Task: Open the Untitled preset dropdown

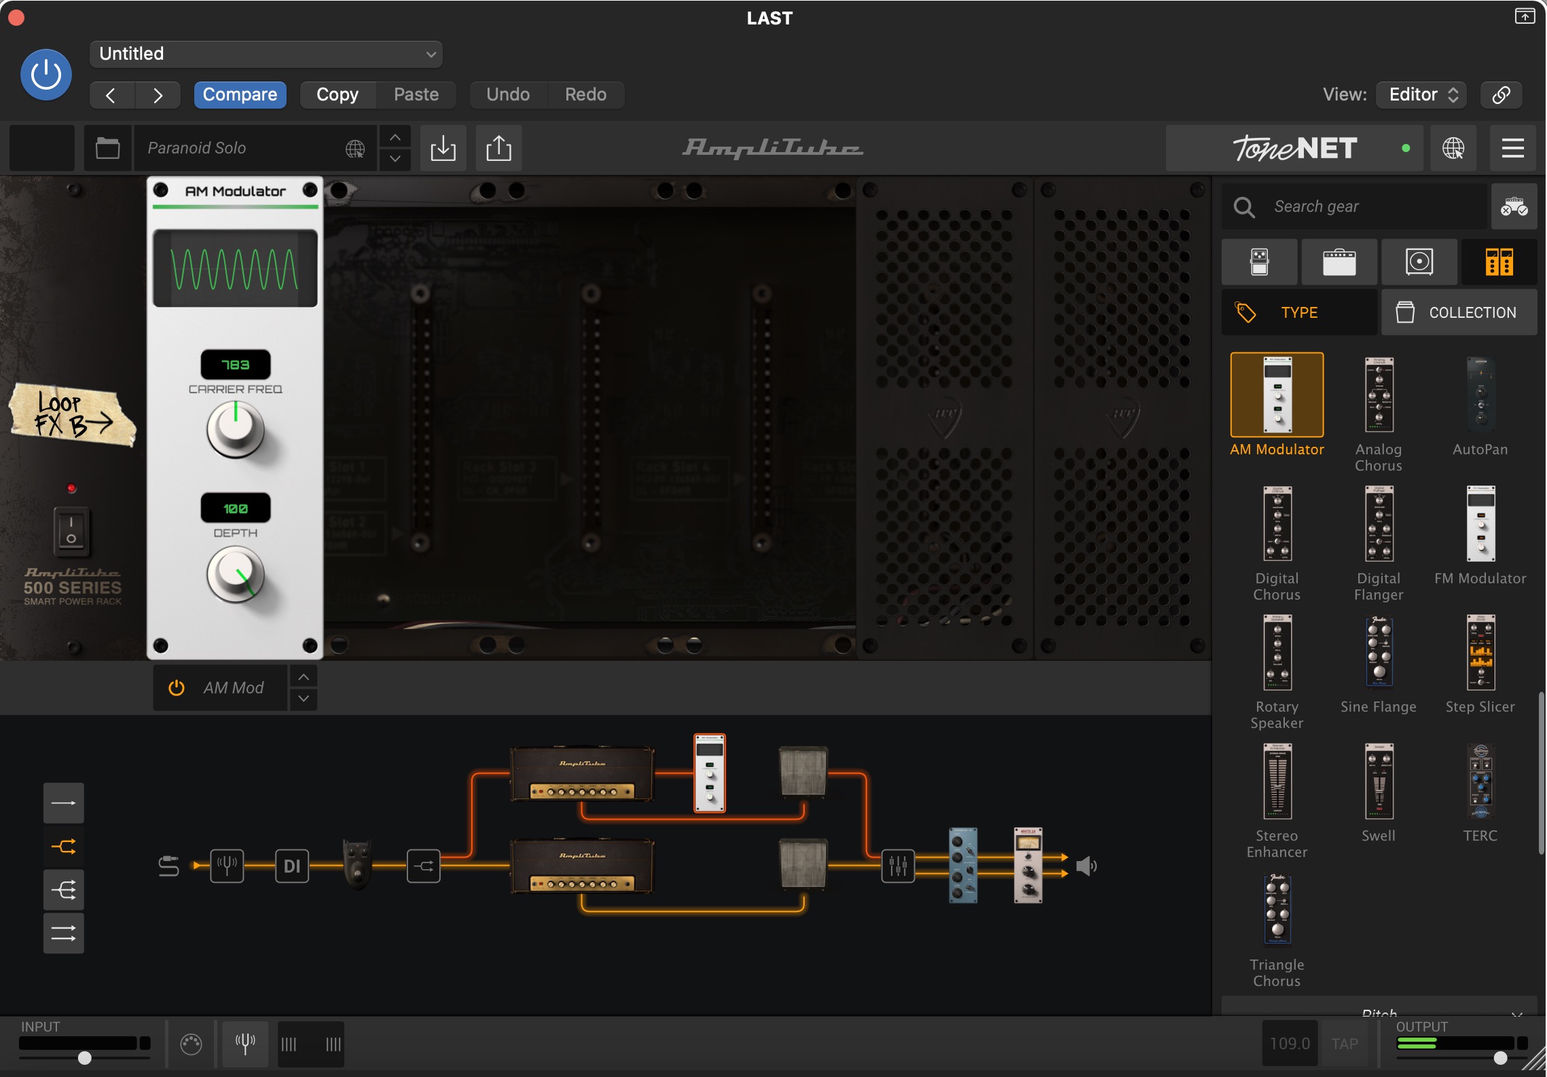Action: point(266,54)
